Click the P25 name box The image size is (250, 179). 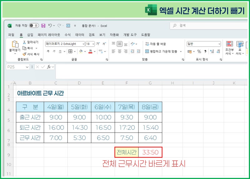tap(18, 67)
